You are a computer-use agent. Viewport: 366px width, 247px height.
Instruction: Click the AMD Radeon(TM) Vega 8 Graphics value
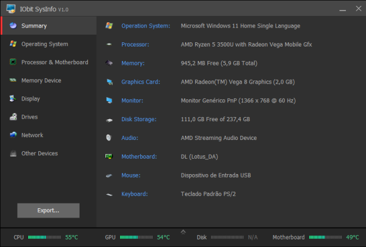(238, 82)
